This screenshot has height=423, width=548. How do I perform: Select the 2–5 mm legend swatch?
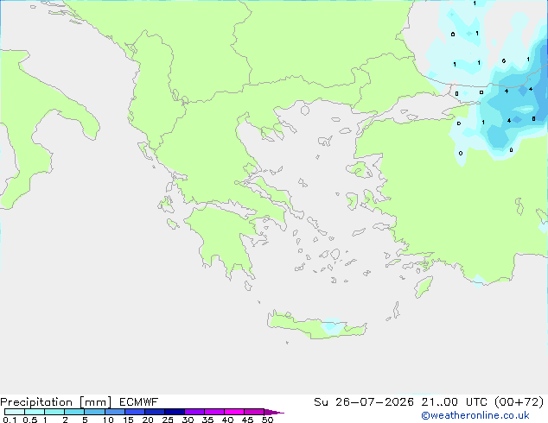74,412
